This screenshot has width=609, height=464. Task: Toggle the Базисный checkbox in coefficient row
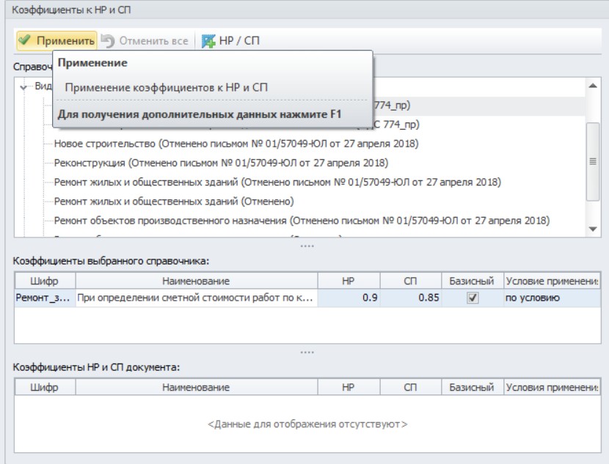tap(473, 298)
